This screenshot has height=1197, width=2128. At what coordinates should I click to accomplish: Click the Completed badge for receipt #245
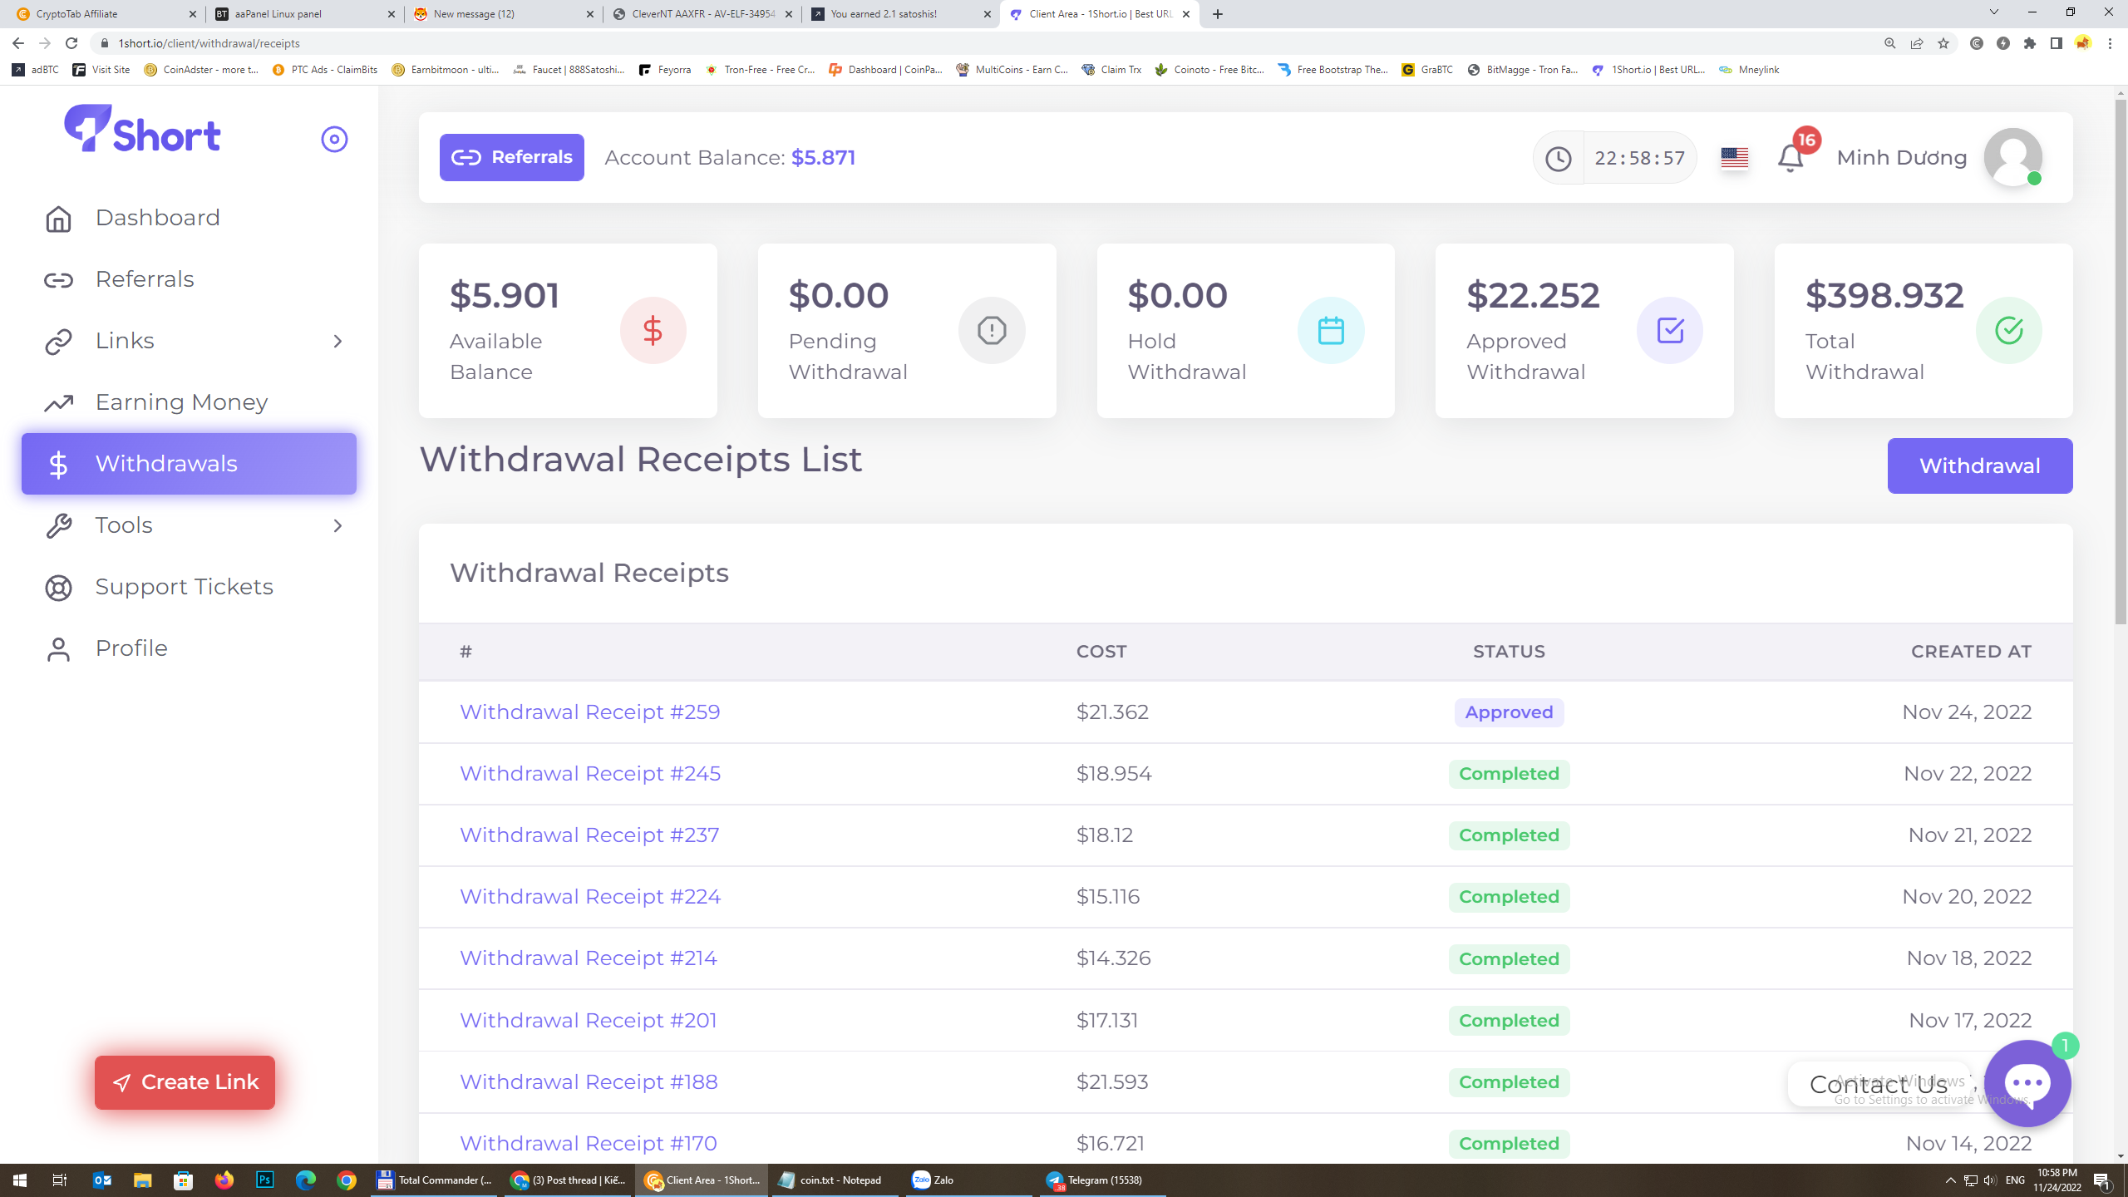point(1509,774)
